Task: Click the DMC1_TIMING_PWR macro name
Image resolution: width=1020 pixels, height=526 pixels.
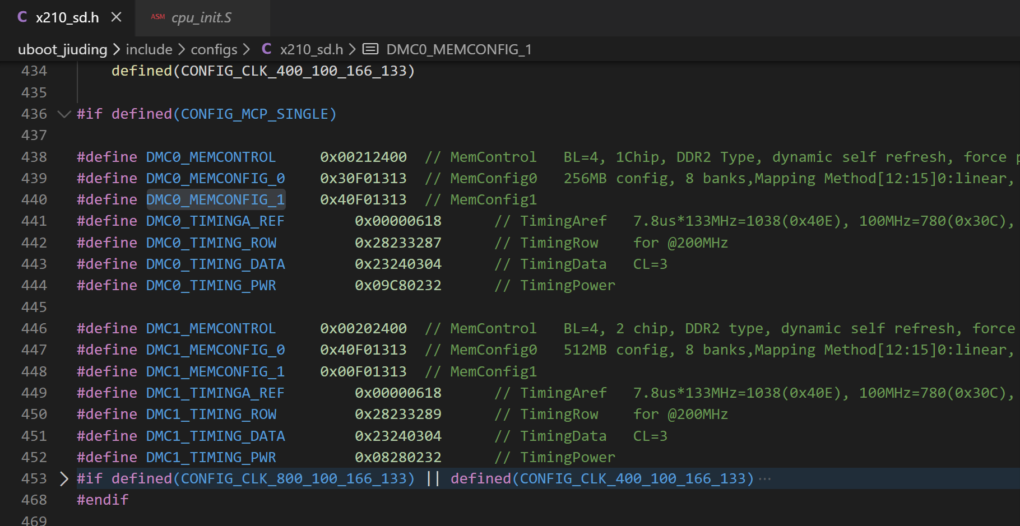Action: point(211,458)
